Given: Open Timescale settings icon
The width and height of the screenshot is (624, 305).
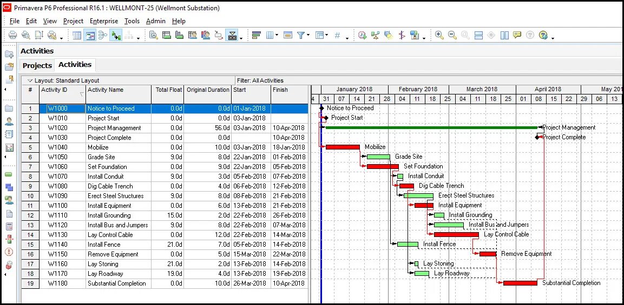Looking at the screenshot, I should [x=288, y=35].
